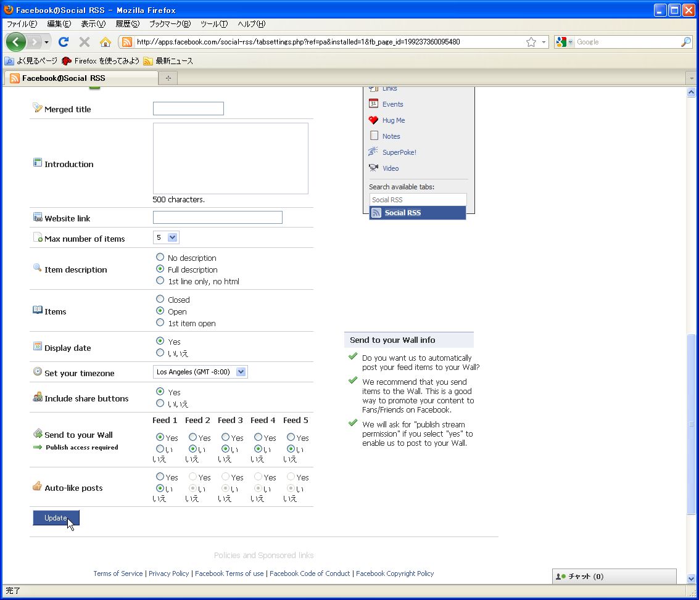Open the ヘルプ menu

coord(252,24)
